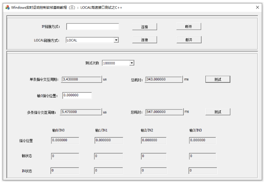Click the IN状态 row label

(x=27, y=171)
